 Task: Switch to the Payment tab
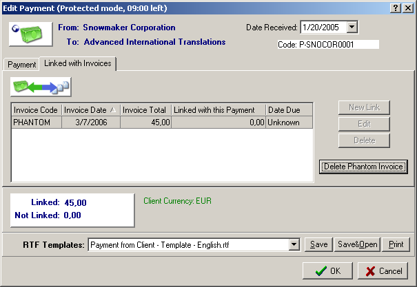tap(22, 65)
